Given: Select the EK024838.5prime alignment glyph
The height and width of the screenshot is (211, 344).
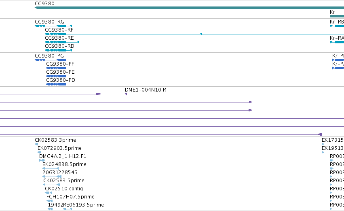Looking at the screenshot, I should 51,168.
